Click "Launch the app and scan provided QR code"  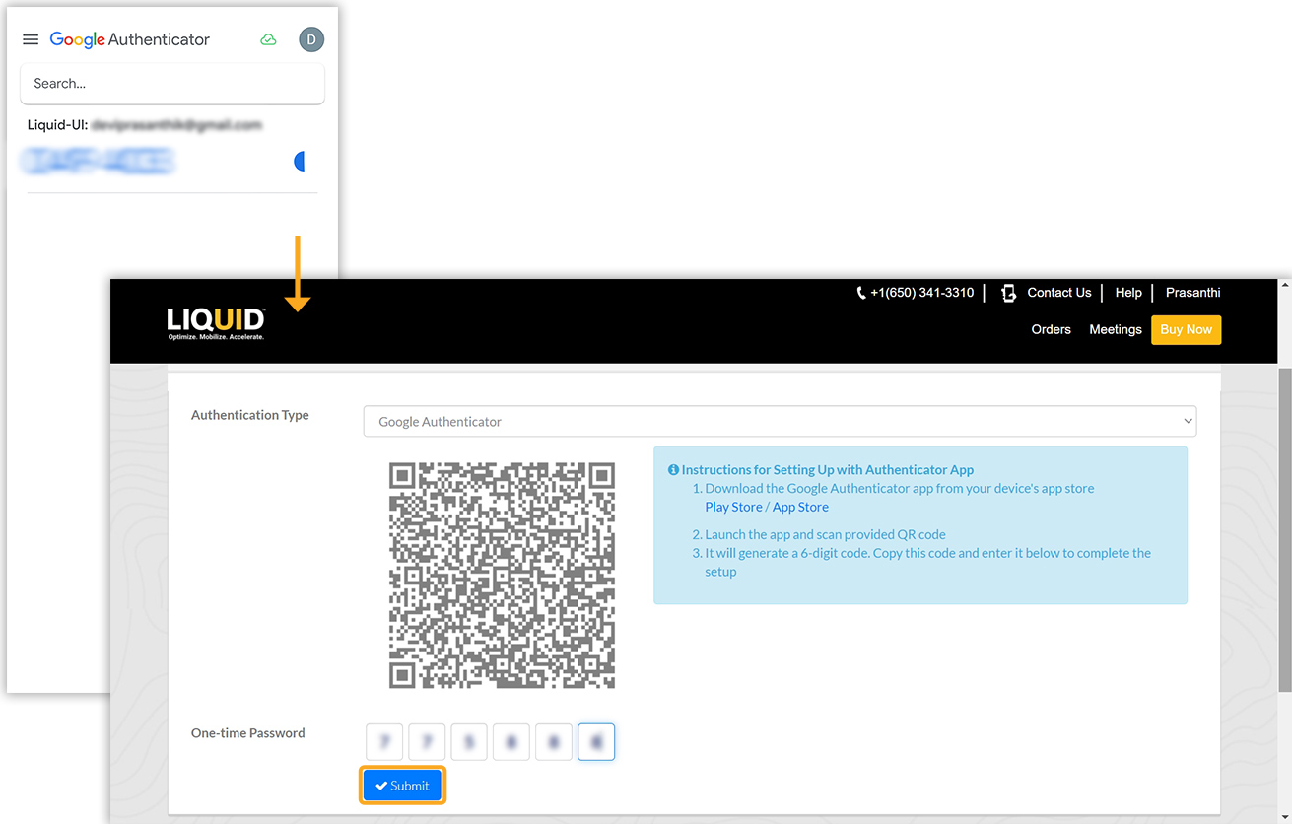click(x=826, y=534)
